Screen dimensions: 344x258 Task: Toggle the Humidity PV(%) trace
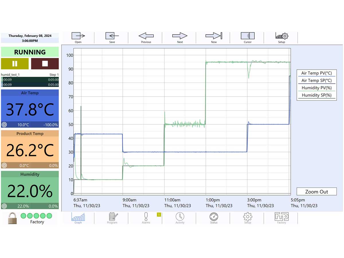[x=316, y=88]
